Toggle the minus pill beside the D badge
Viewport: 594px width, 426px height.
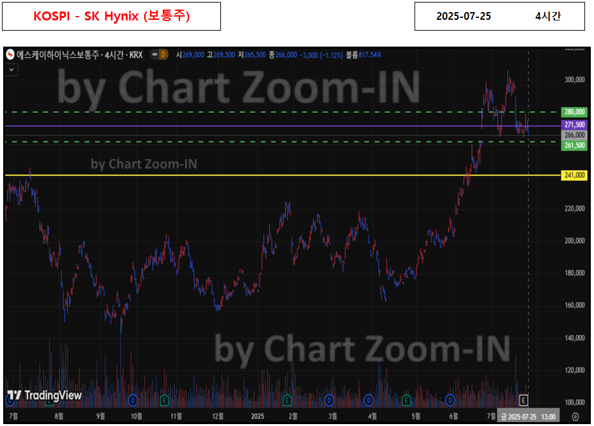155,55
